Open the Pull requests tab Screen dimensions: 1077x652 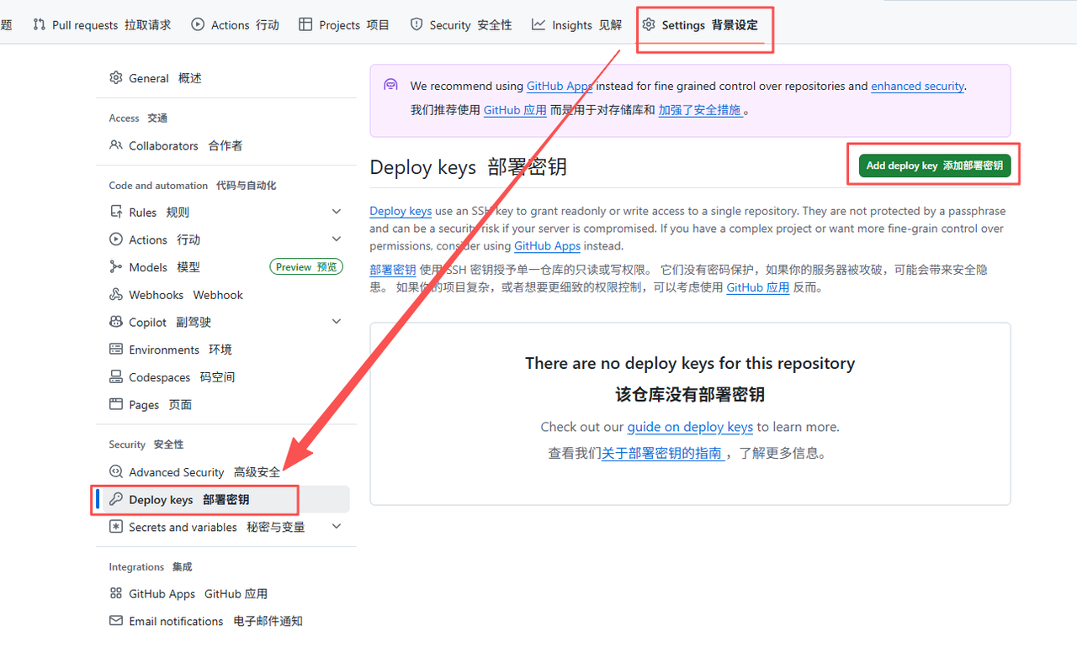click(102, 24)
